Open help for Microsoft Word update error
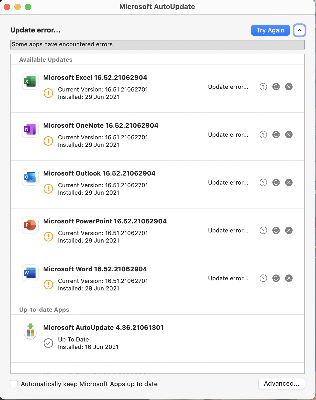Viewport: 316px width, 400px height. coord(263,278)
